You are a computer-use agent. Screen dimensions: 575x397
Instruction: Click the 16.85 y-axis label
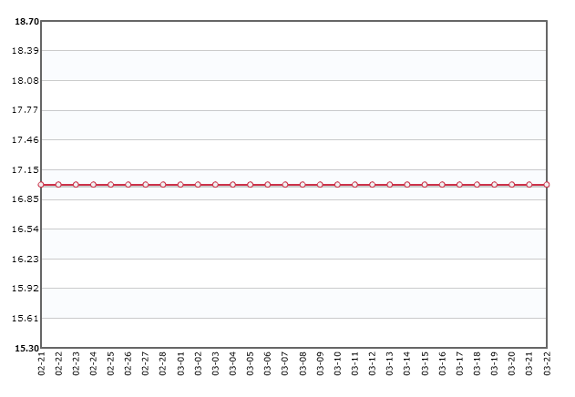(x=25, y=199)
